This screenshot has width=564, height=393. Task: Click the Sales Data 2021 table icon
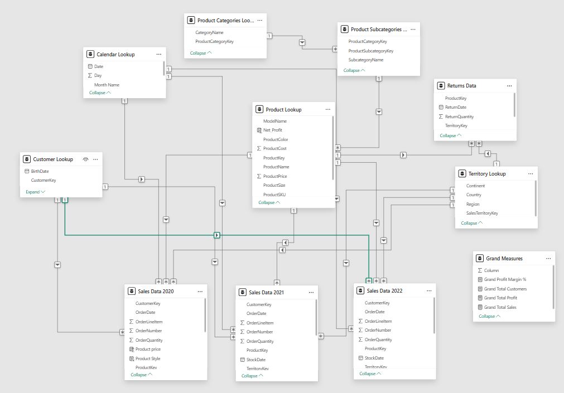[x=243, y=292]
